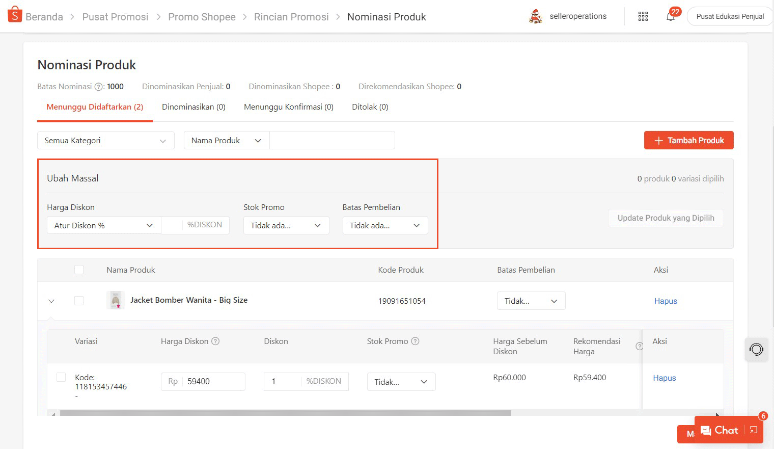Click the Shopee logo icon
The image size is (774, 449).
pos(15,15)
